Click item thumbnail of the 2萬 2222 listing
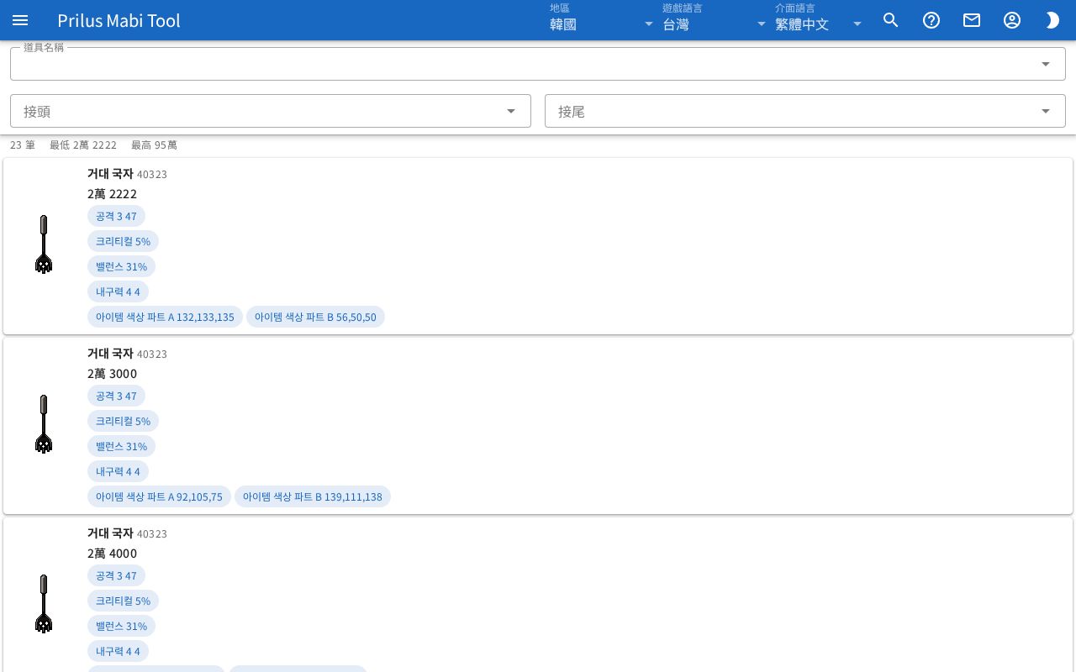 (x=44, y=244)
